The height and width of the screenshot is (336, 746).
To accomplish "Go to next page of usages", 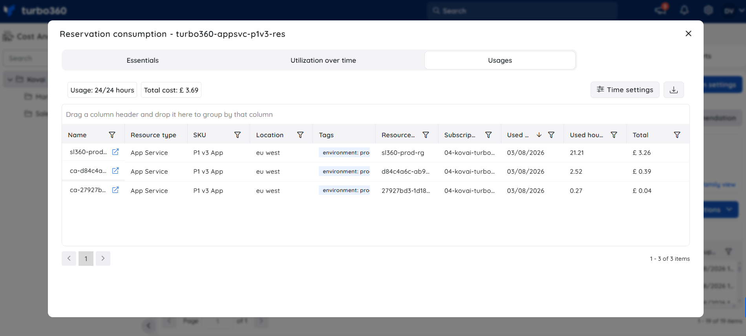I will [103, 258].
